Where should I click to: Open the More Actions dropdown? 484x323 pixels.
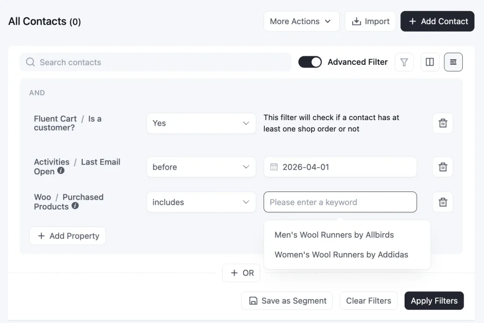[x=301, y=21]
